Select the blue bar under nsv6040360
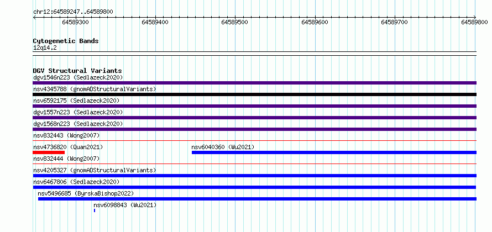The image size is (492, 232). point(334,152)
